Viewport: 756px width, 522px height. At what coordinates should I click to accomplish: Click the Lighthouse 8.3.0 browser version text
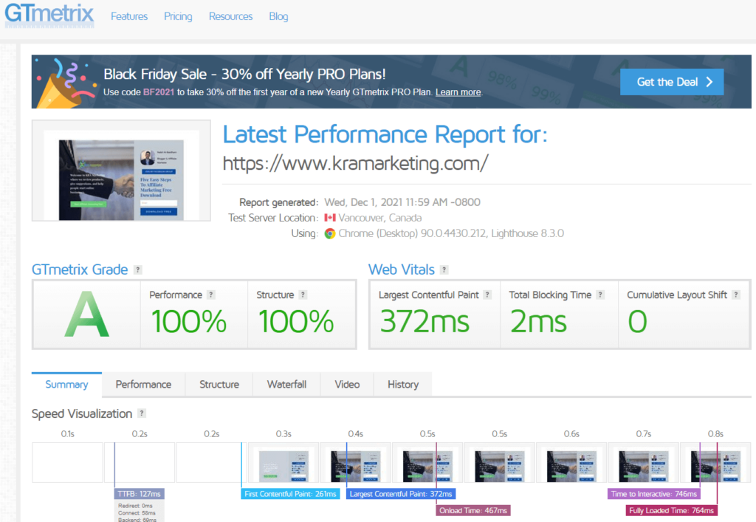pyautogui.click(x=527, y=234)
